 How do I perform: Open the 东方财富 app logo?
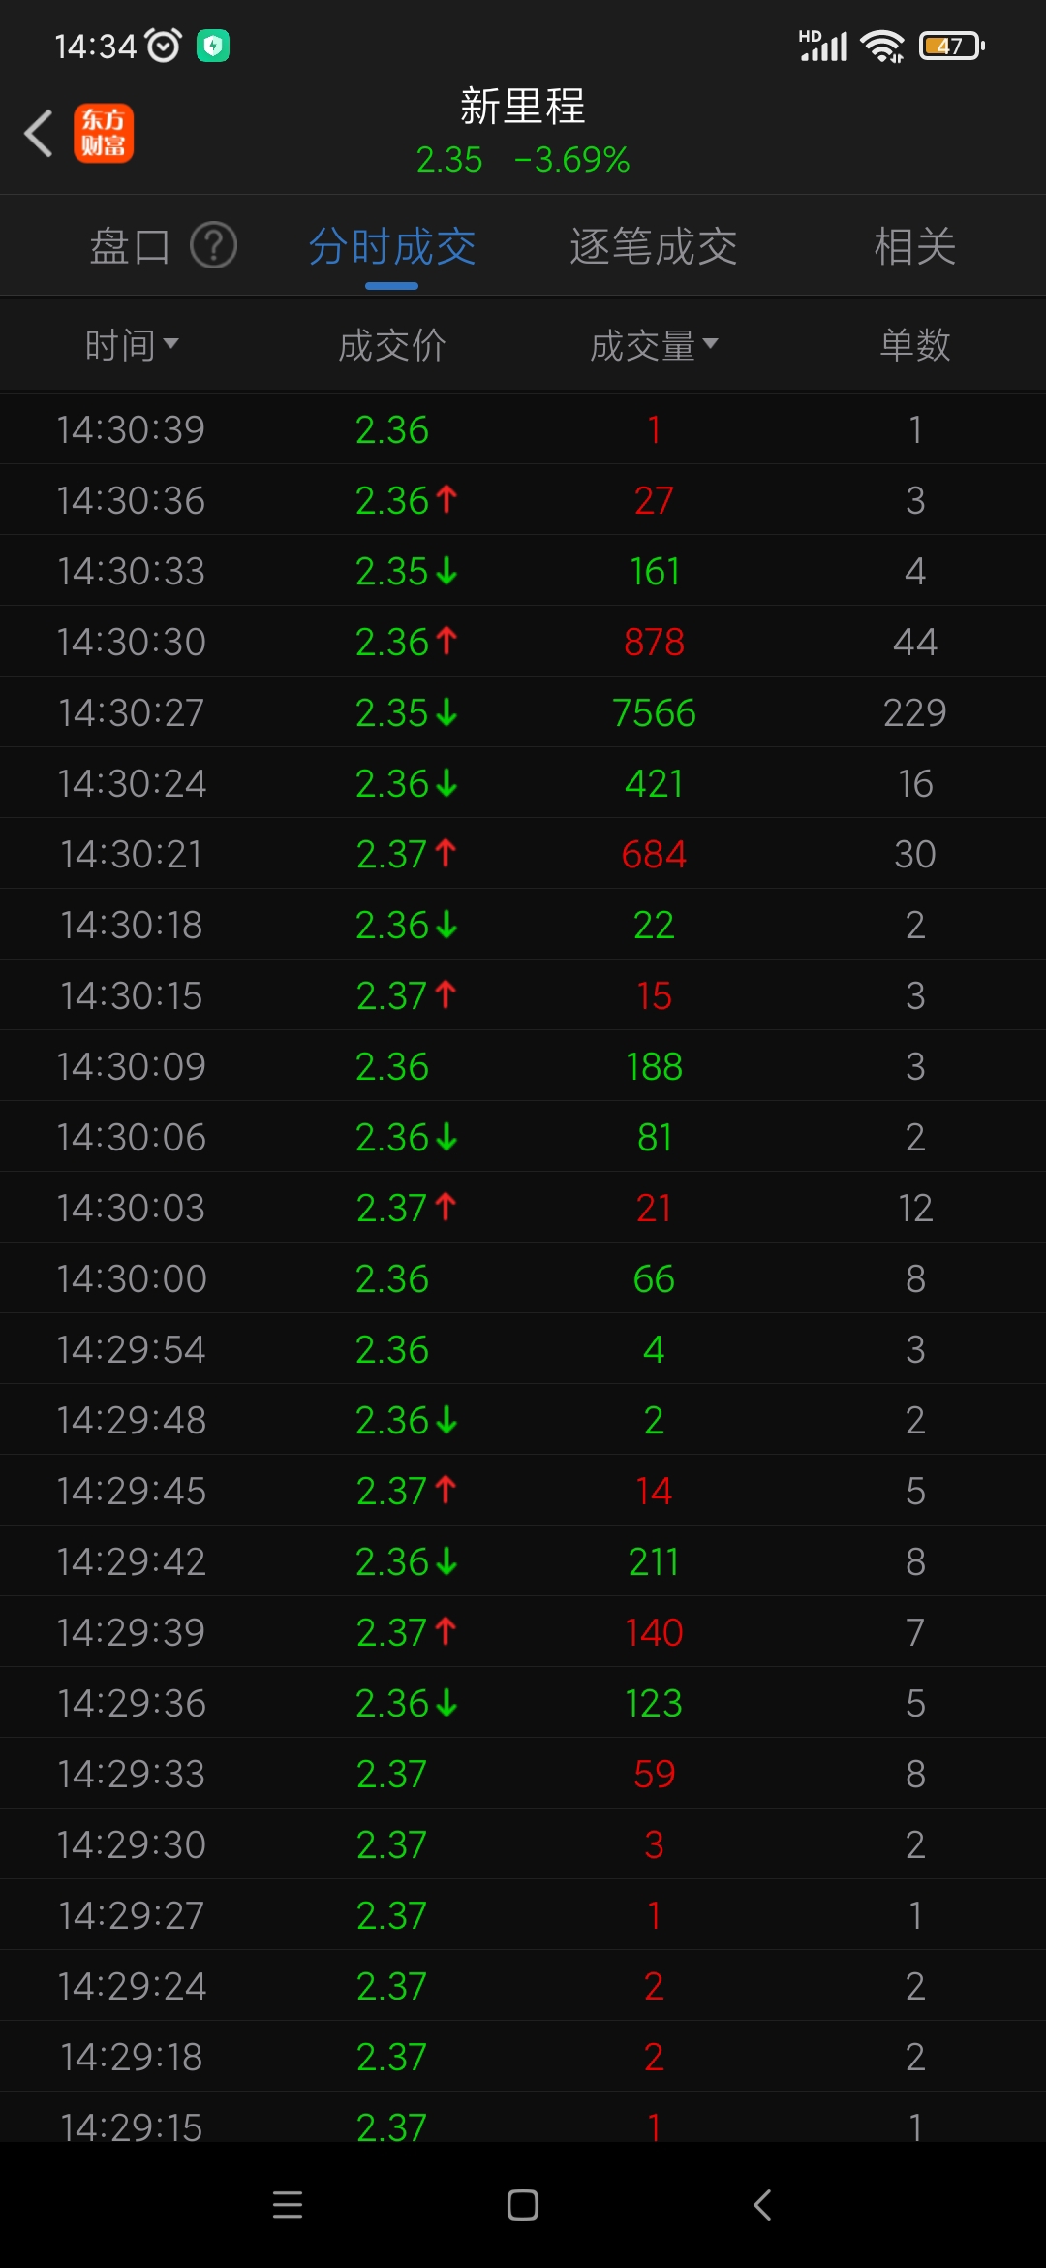104,133
